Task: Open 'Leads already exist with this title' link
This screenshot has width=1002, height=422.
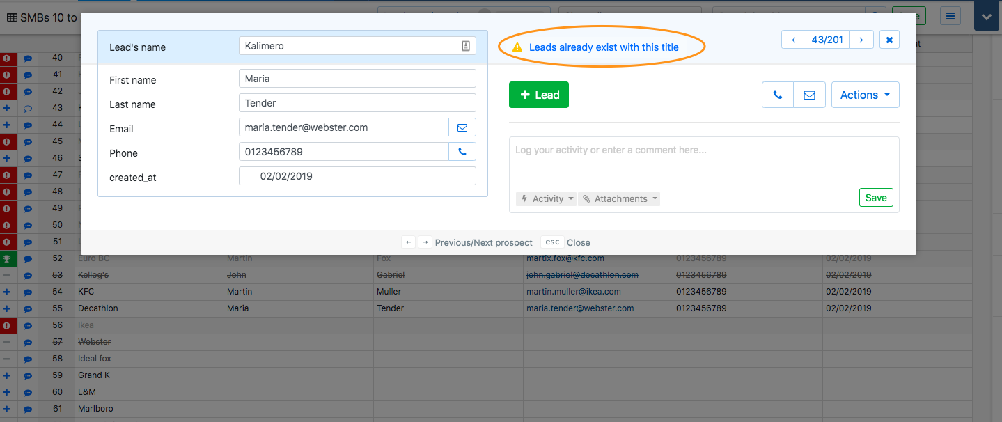Action: pos(604,47)
